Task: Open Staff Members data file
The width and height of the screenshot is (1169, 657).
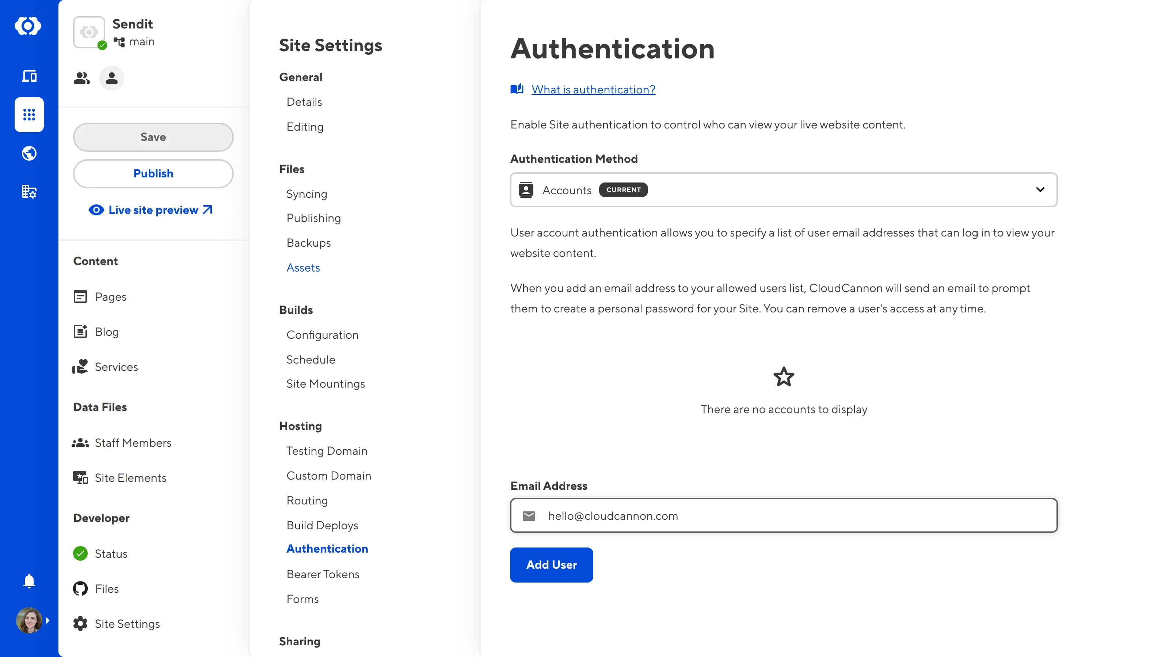Action: click(x=133, y=442)
